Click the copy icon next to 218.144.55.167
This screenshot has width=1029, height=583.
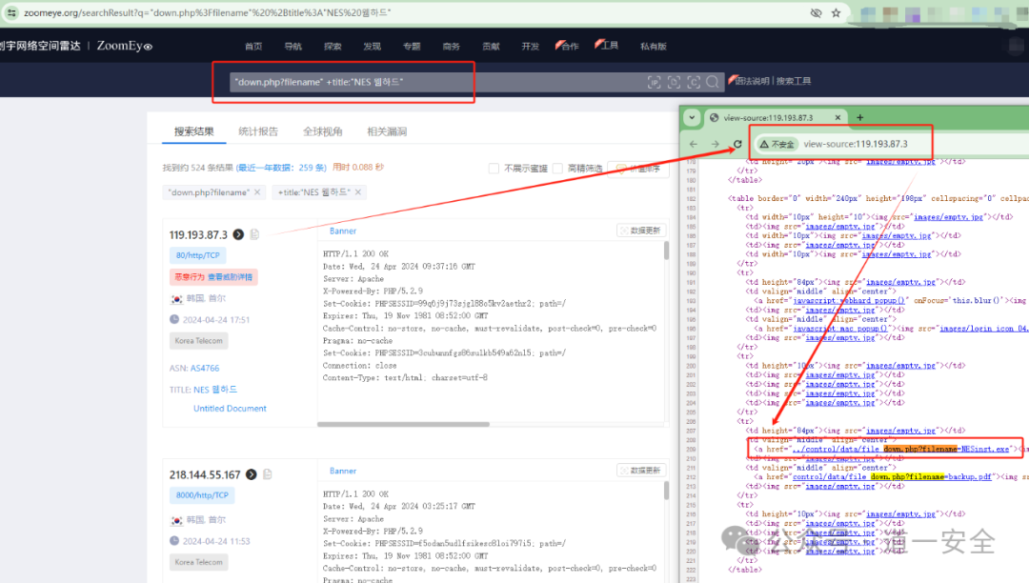(268, 474)
